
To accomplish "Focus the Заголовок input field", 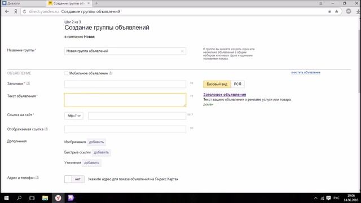I will coord(125,84).
